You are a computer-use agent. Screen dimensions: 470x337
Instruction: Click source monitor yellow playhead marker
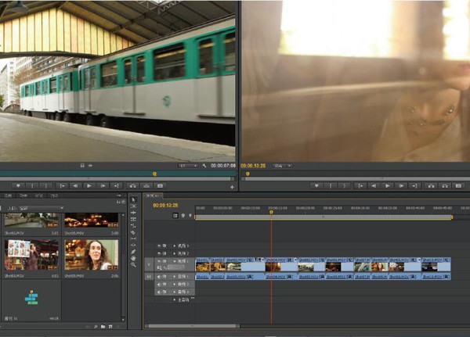(154, 174)
